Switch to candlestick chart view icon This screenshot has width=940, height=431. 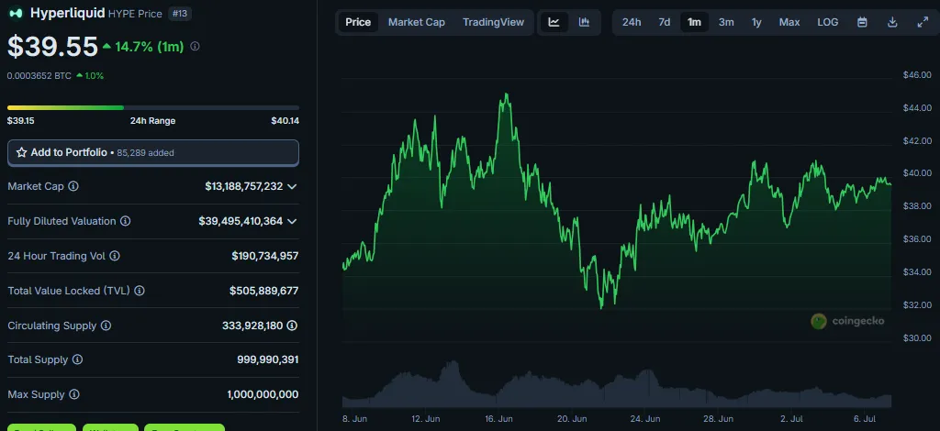[x=584, y=22]
